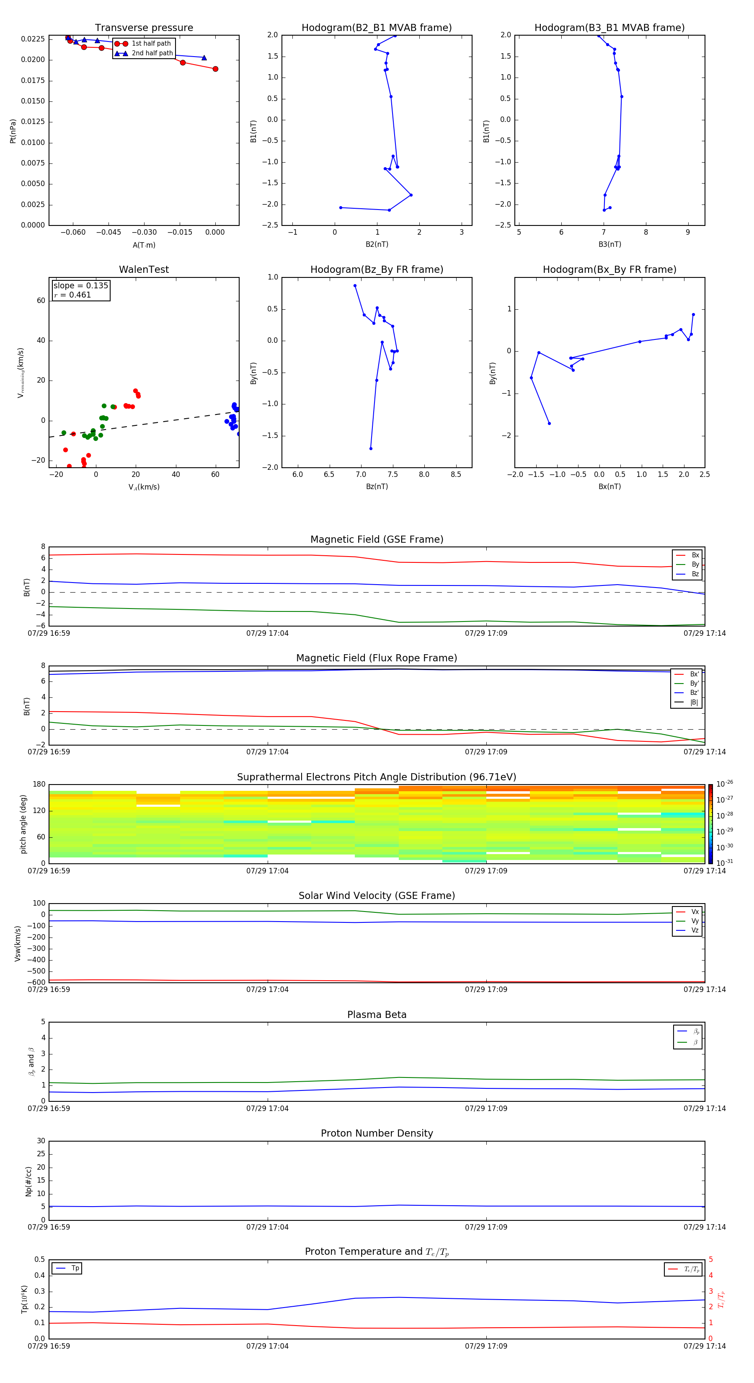Click the pitch angle colorbar
The image size is (754, 1383).
pos(710,824)
